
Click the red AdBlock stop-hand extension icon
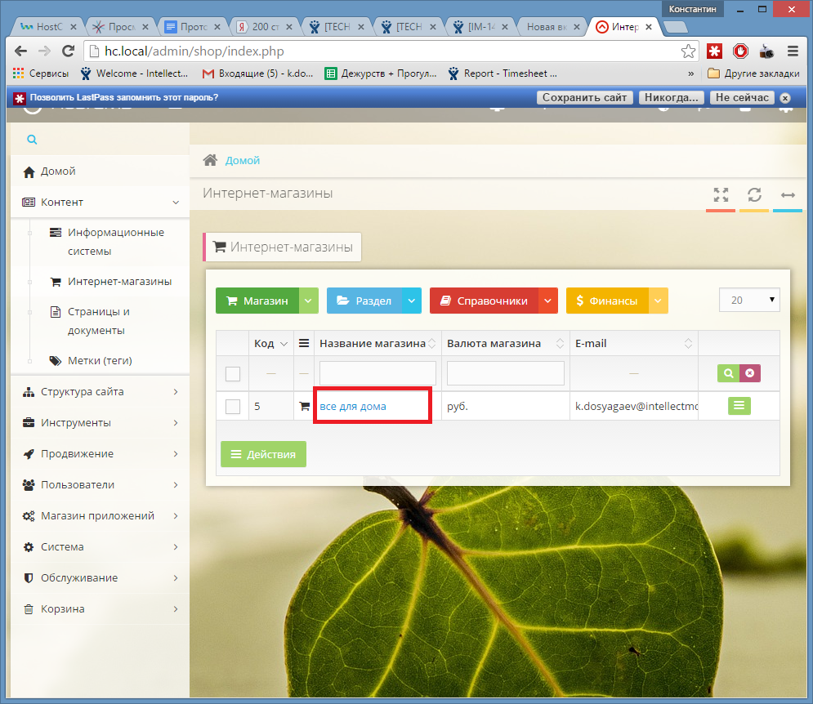tap(740, 51)
